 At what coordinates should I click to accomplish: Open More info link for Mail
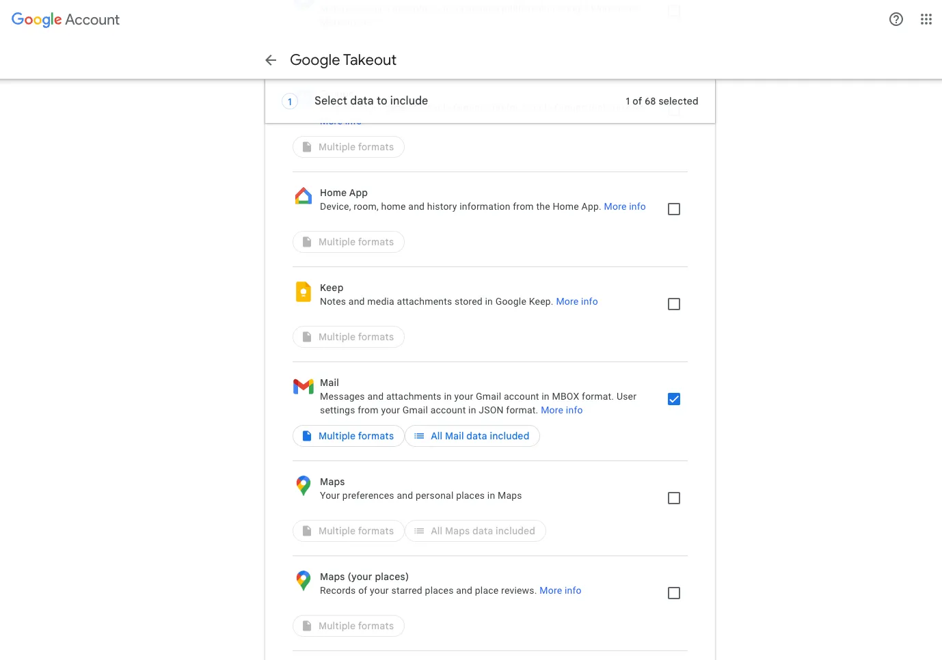click(x=562, y=410)
